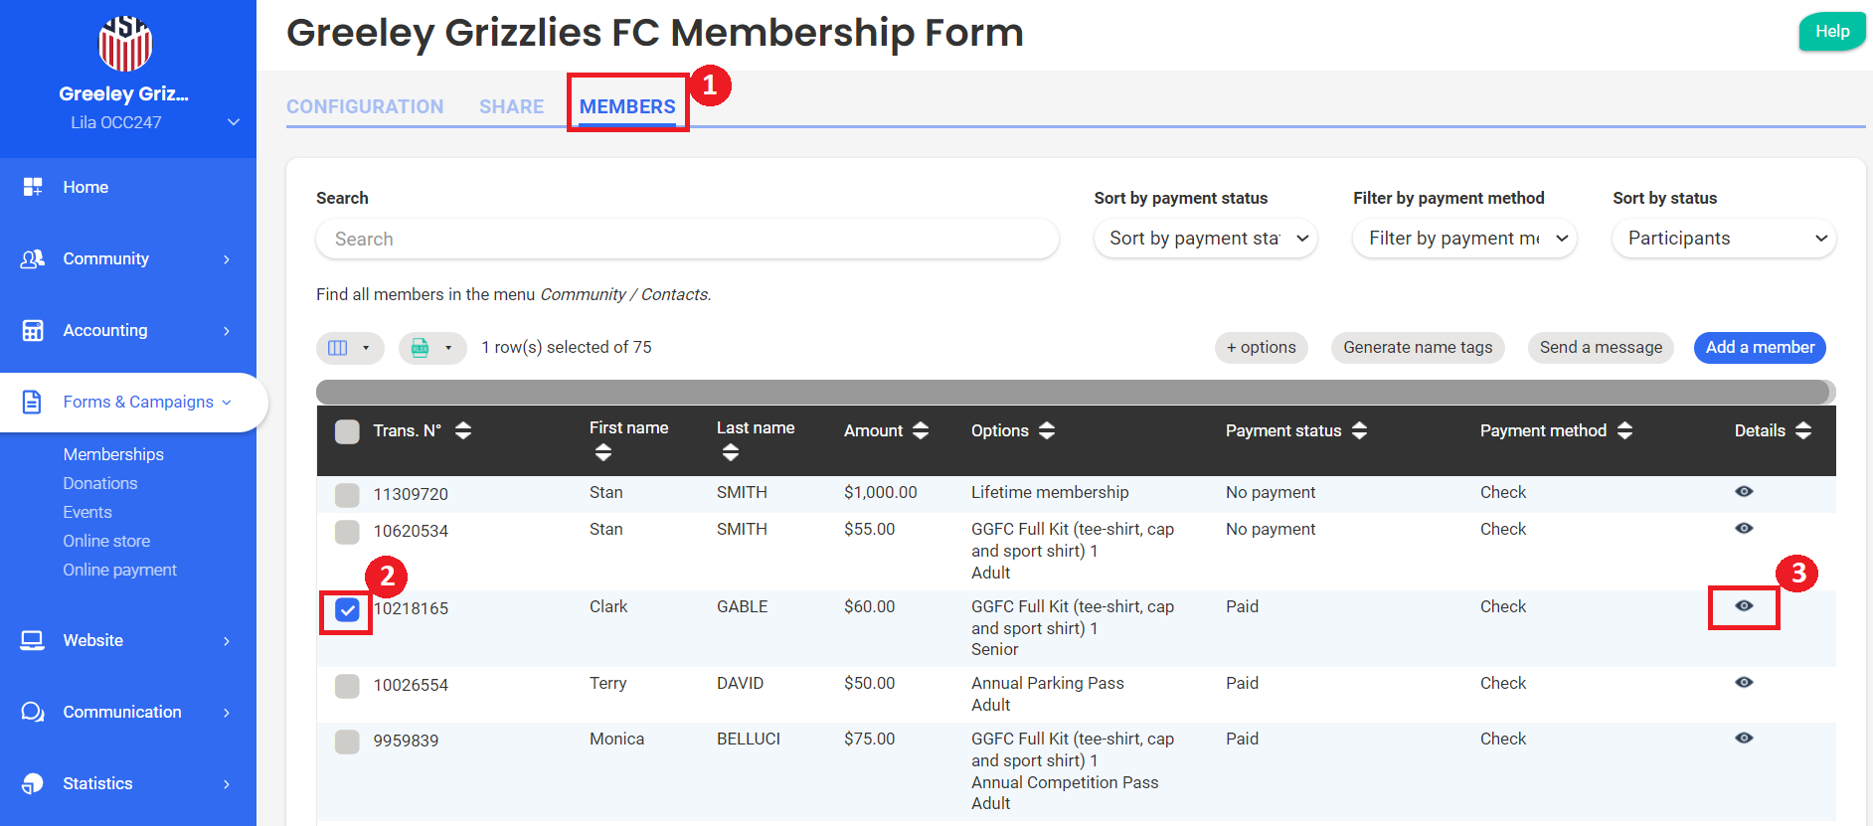View details eye icon for Terry DAVID

point(1744,683)
